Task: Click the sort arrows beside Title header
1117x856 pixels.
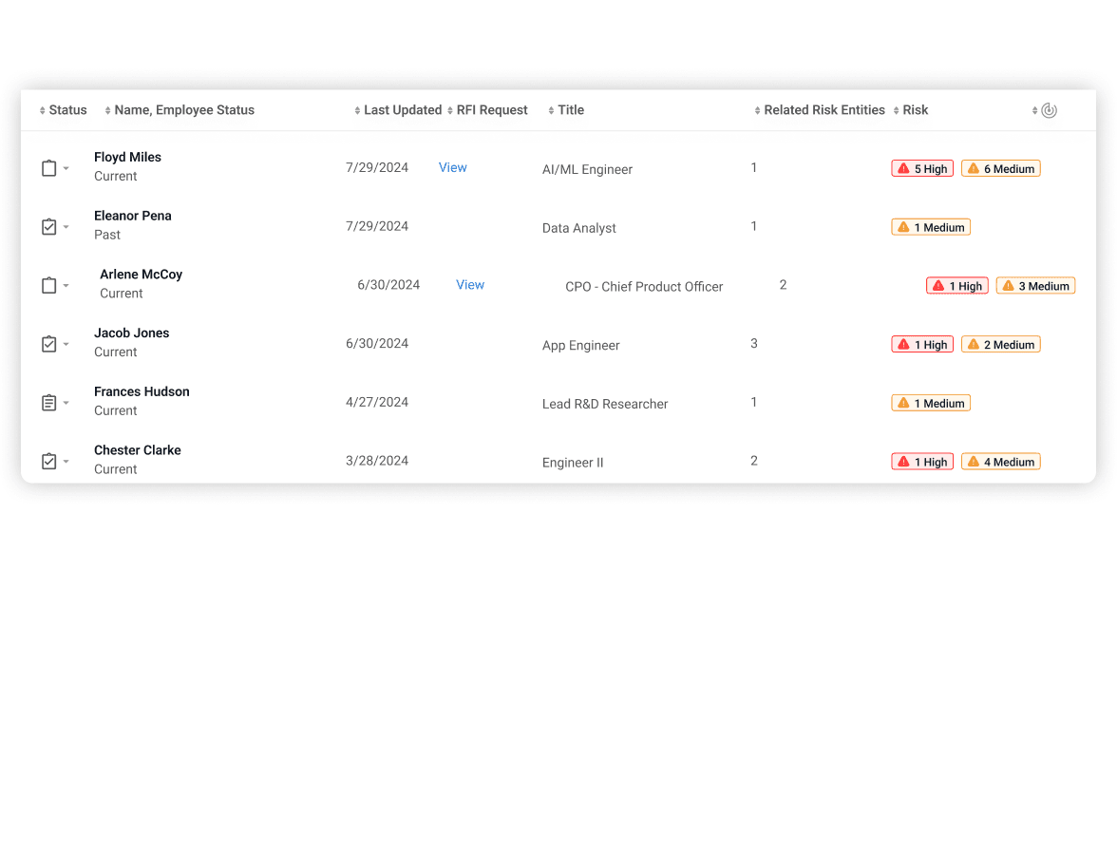Action: (x=551, y=111)
